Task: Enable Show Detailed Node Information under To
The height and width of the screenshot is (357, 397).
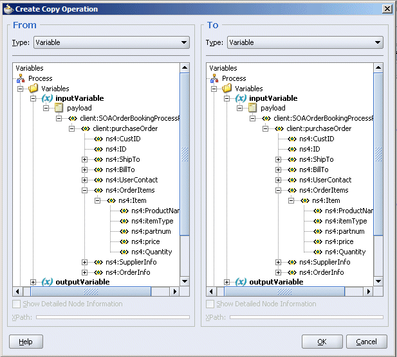Action: 210,304
